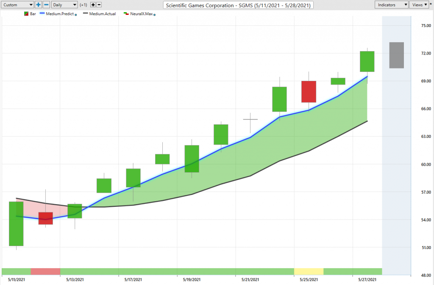
Task: Click the Medium.Actual legend label
Action: pos(103,14)
